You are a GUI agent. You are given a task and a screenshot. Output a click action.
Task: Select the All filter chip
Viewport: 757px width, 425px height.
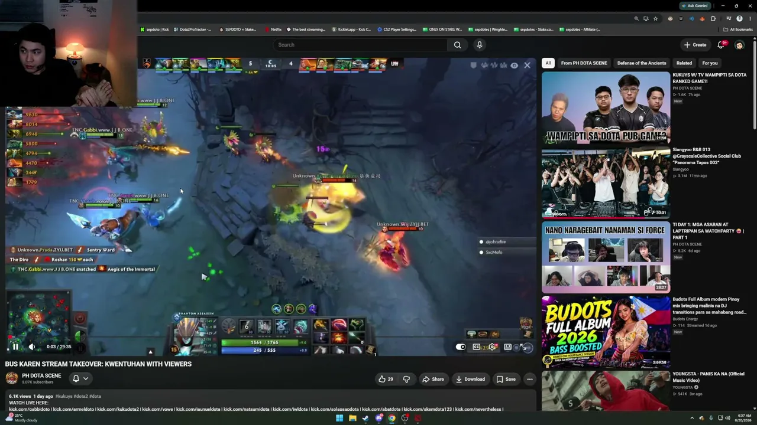[548, 63]
